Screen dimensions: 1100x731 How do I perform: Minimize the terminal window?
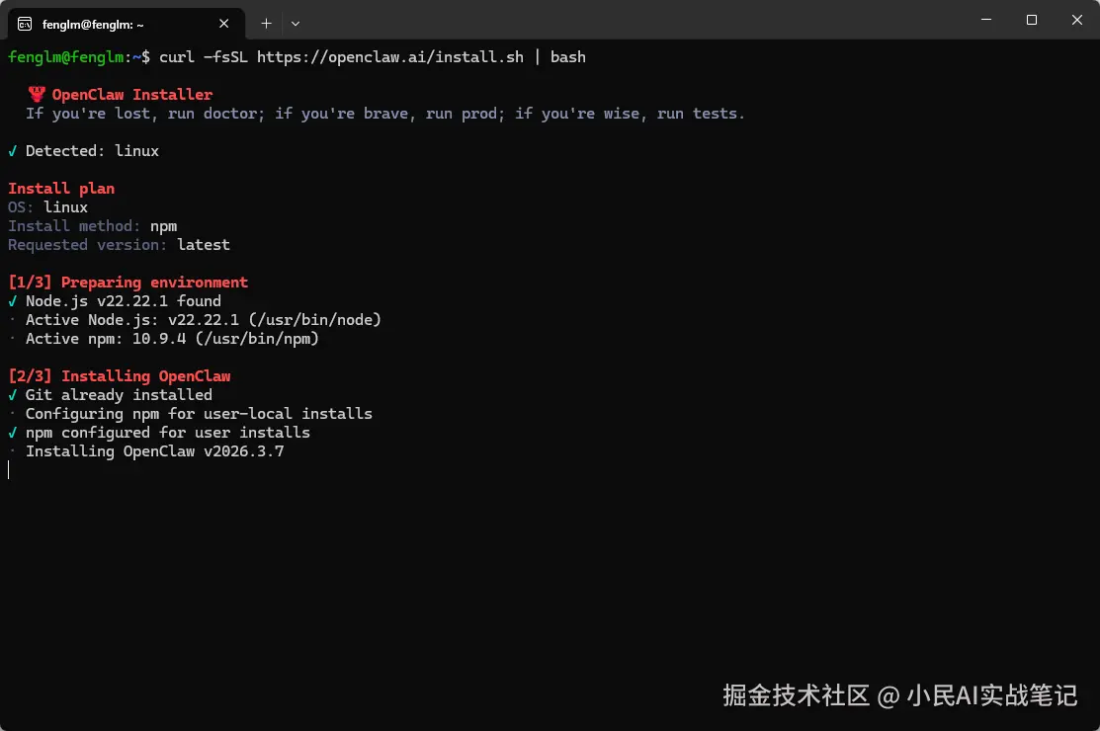(986, 20)
